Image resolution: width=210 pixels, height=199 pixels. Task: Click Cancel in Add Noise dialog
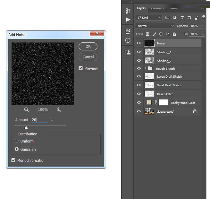click(x=88, y=57)
